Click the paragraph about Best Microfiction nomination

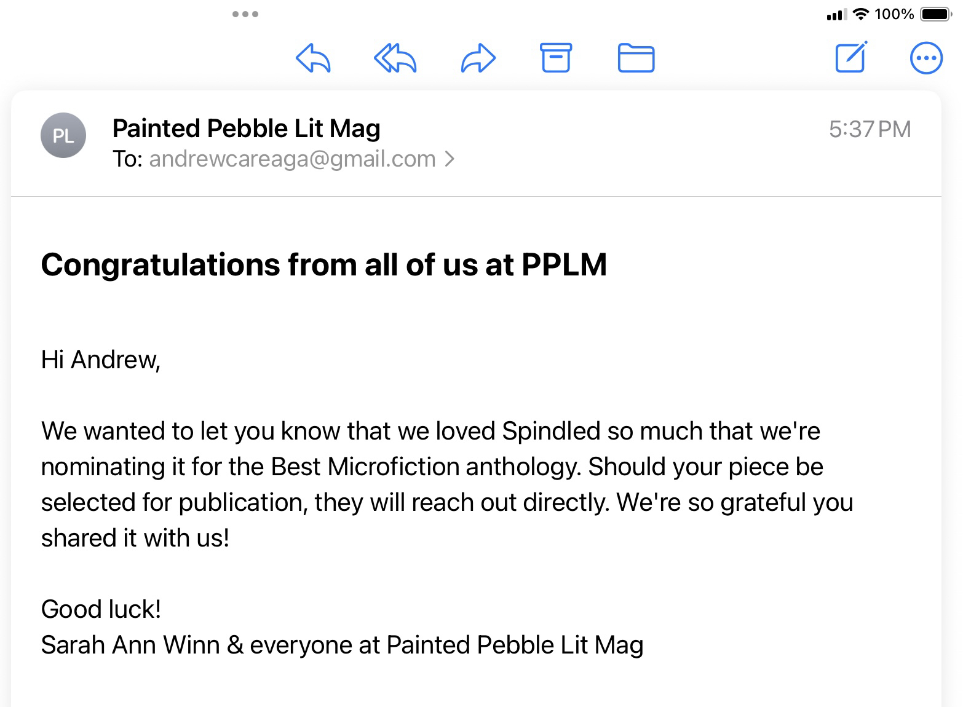pos(430,484)
